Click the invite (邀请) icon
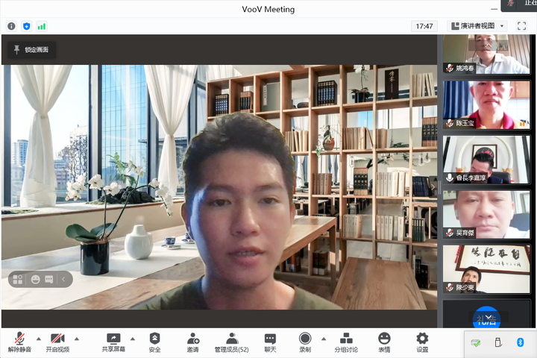This screenshot has width=537, height=358. 193,341
